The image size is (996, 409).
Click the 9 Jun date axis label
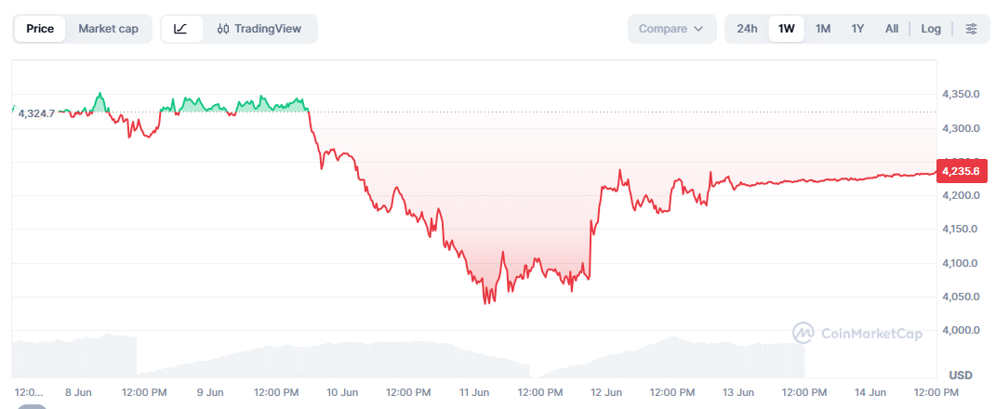209,392
